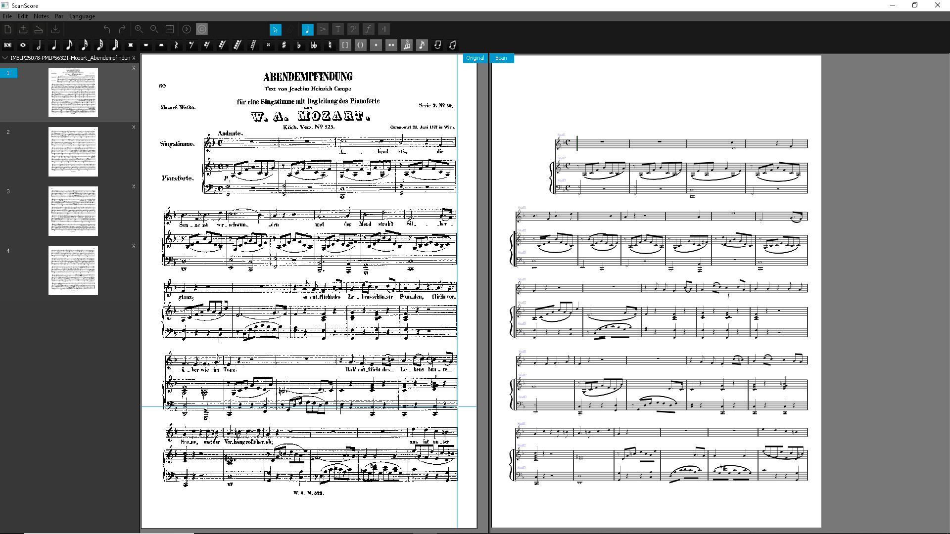Toggle parentheses accidental option
This screenshot has width=950, height=534.
pos(360,45)
